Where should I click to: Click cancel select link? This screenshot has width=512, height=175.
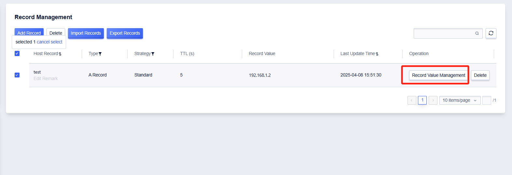pyautogui.click(x=49, y=42)
